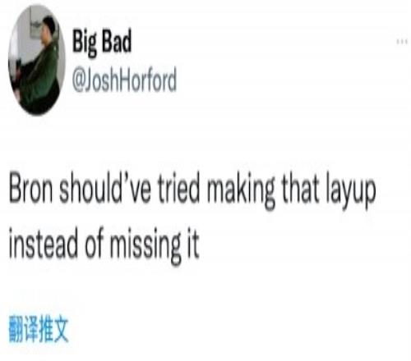Click the 推文 characters of the translate link

tap(53, 329)
